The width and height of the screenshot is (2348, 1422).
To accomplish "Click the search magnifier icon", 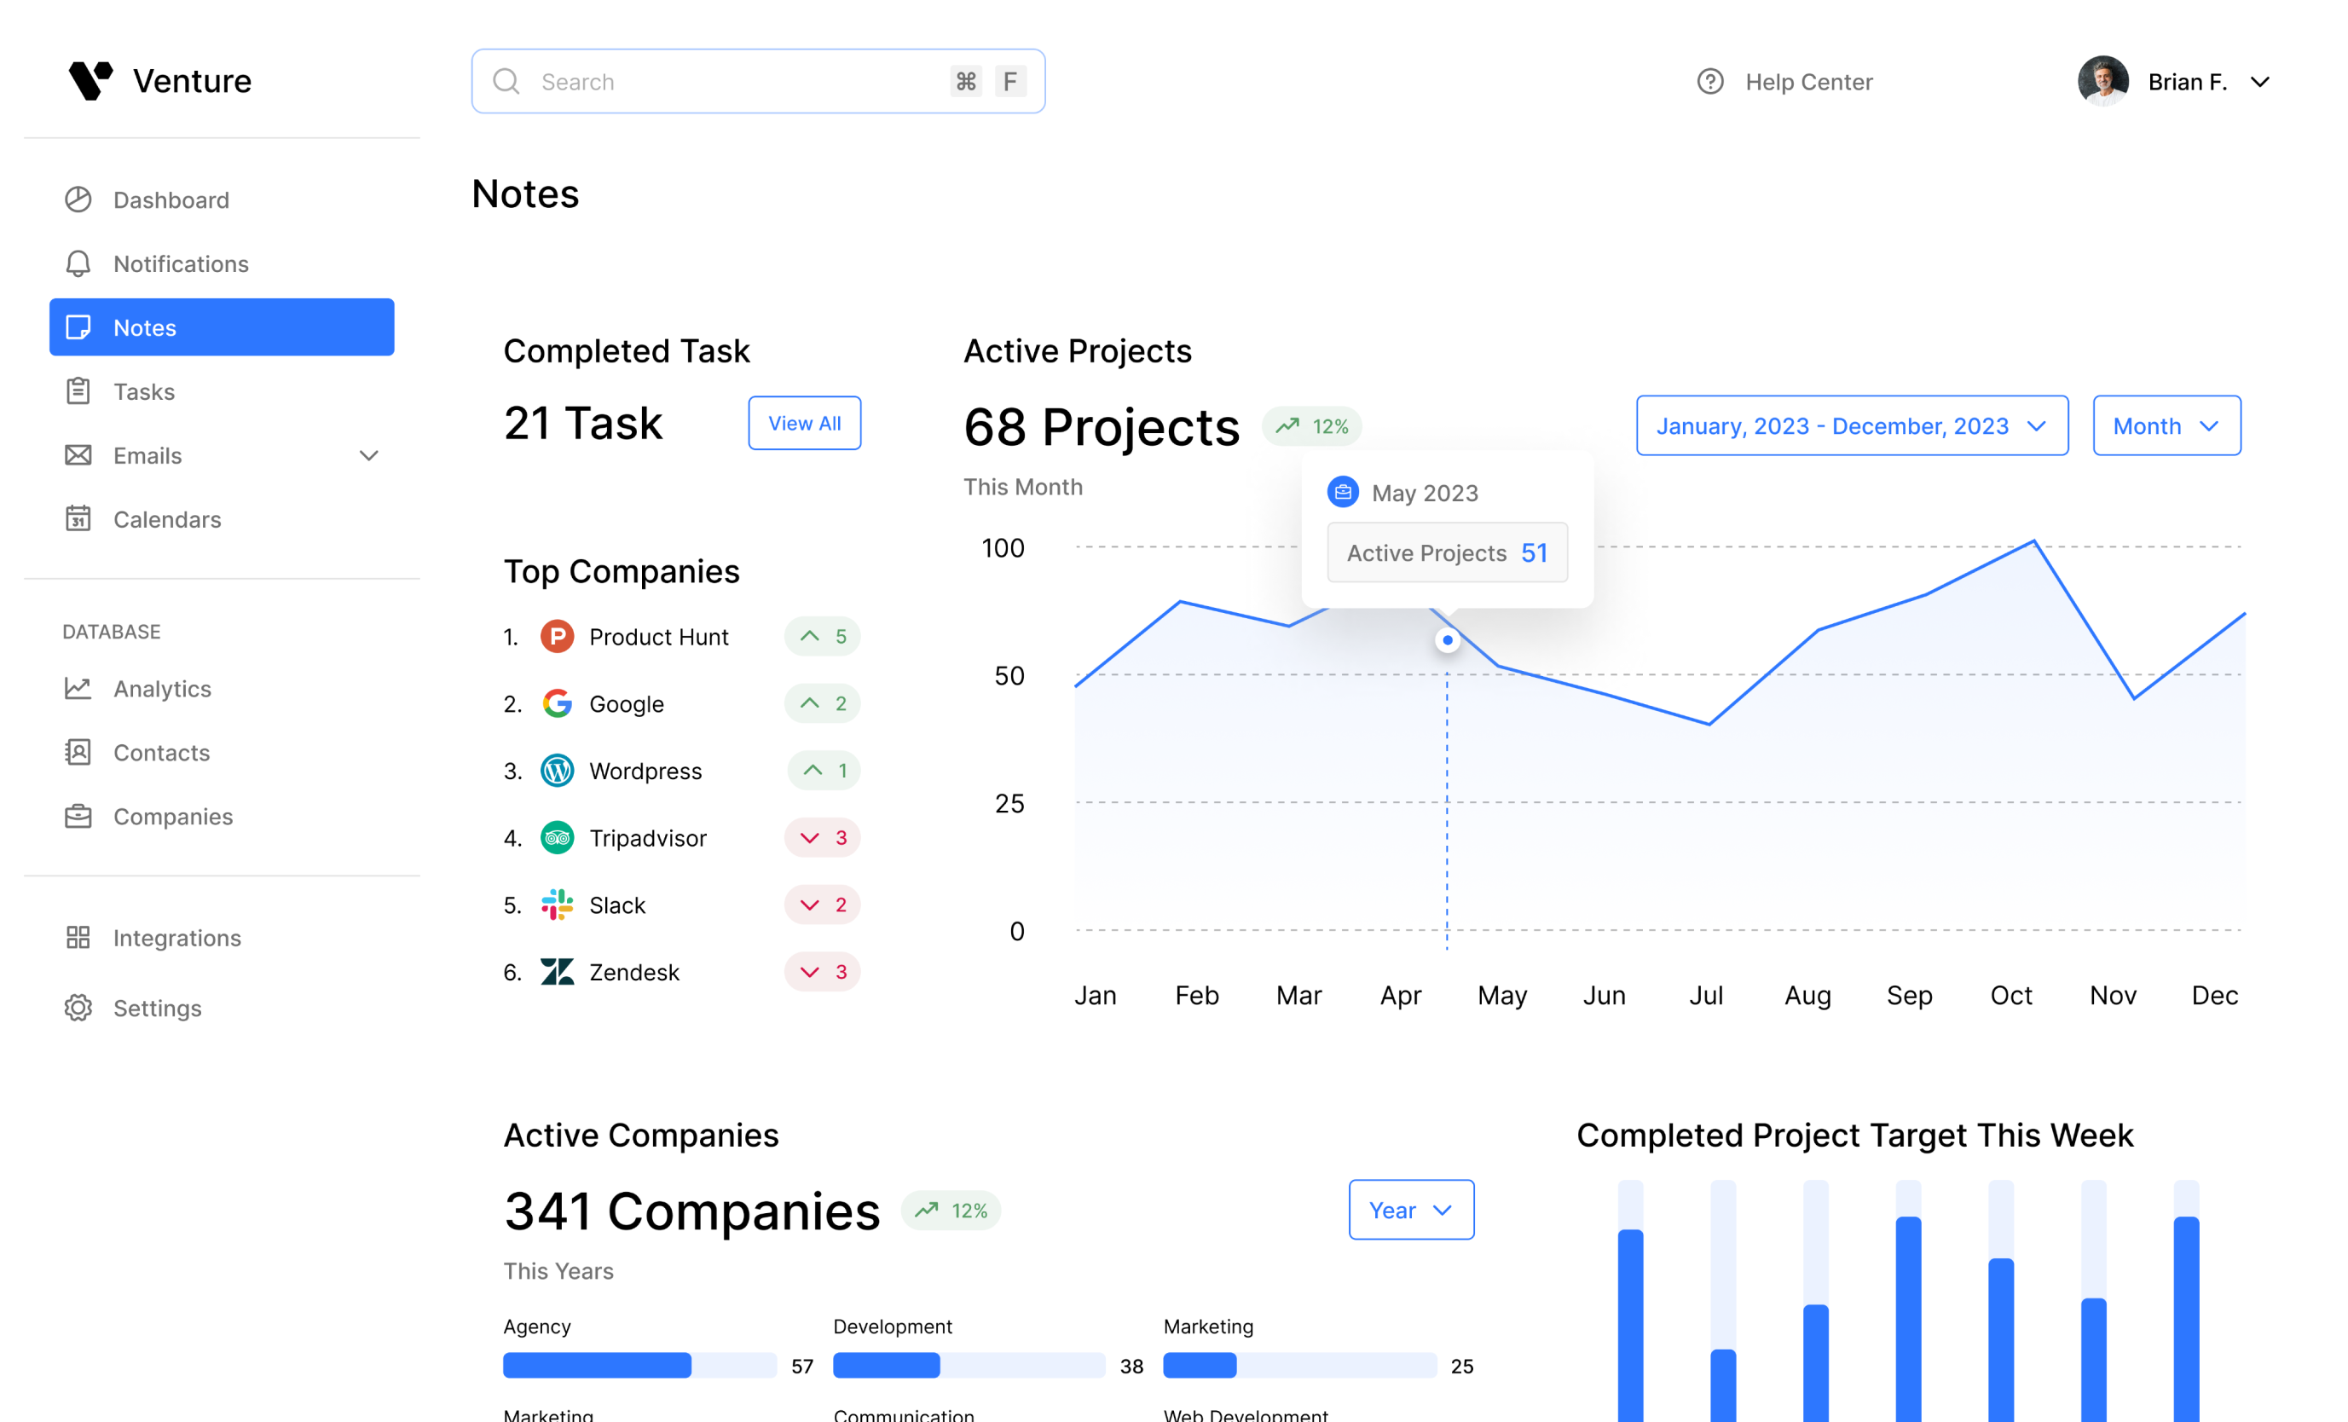I will (506, 82).
